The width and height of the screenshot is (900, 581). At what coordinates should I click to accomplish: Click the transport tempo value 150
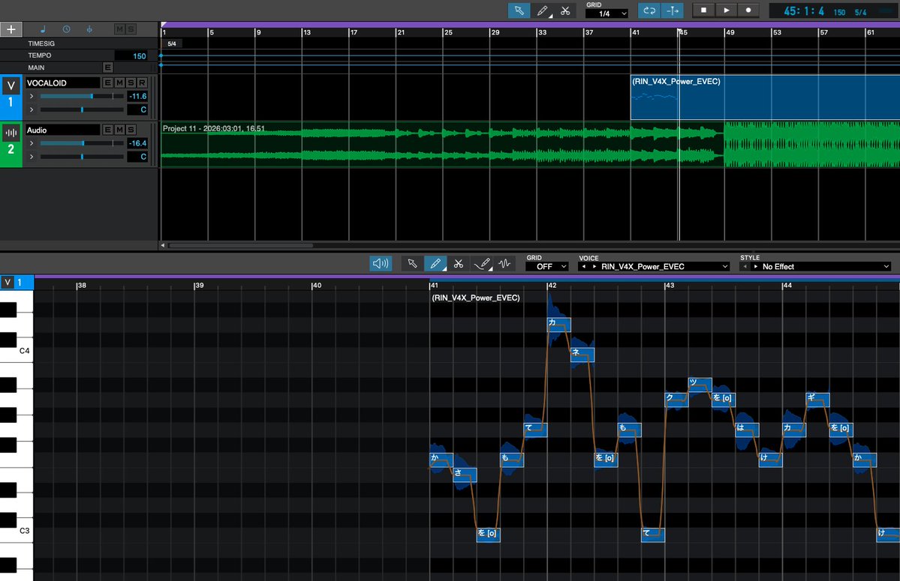[x=839, y=12]
